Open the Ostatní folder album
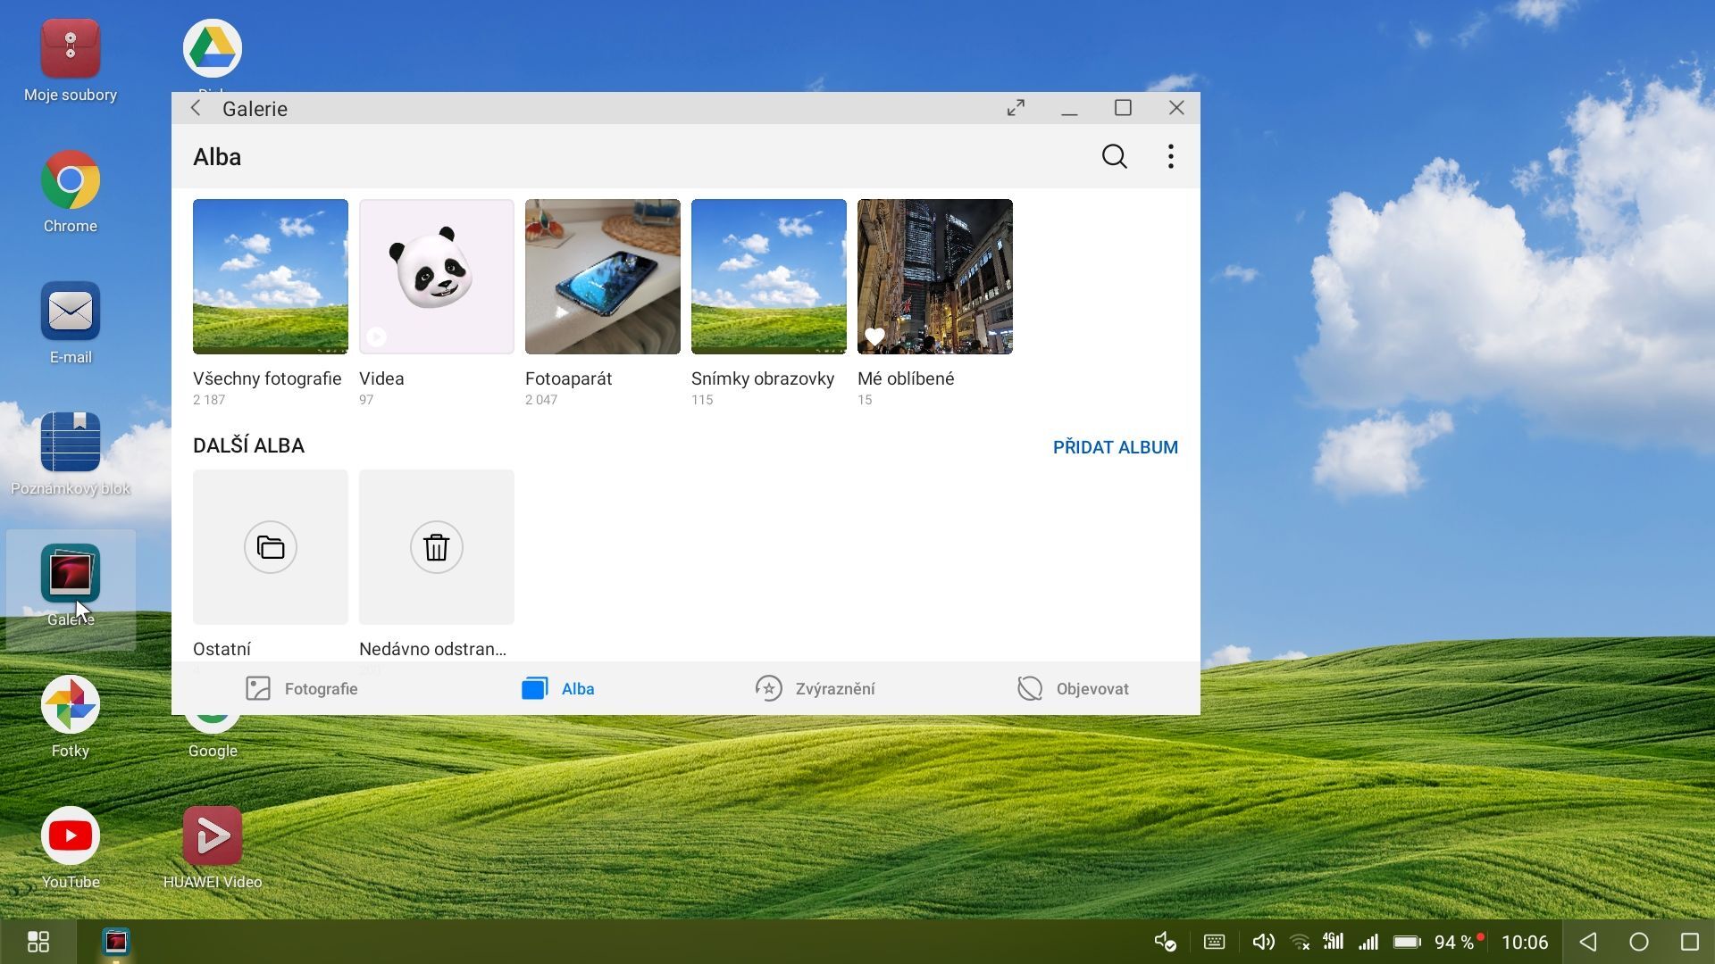1715x964 pixels. pyautogui.click(x=270, y=547)
